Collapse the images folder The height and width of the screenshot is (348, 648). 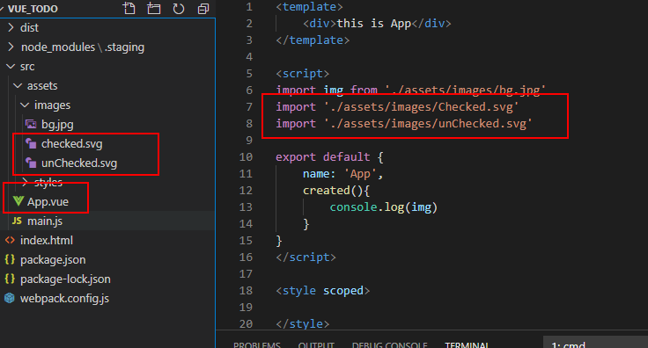tap(25, 105)
